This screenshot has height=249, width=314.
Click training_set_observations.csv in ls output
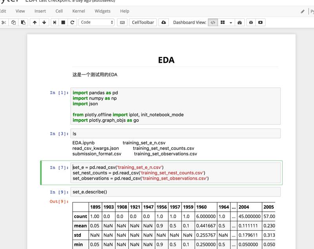click(166, 154)
